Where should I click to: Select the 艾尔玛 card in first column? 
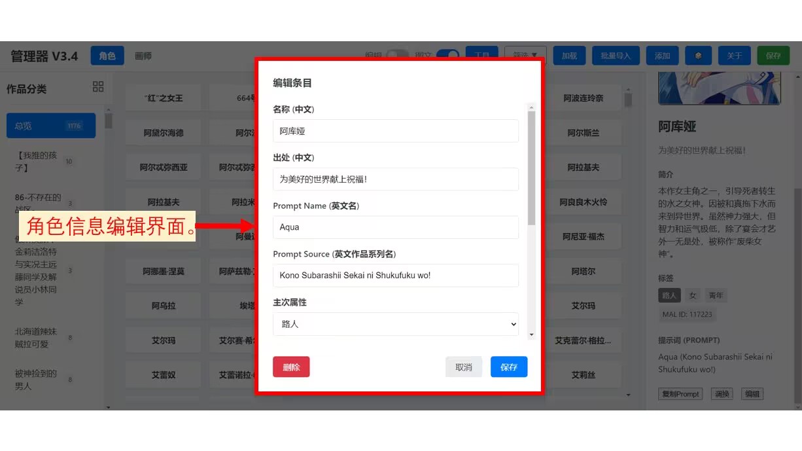[164, 340]
